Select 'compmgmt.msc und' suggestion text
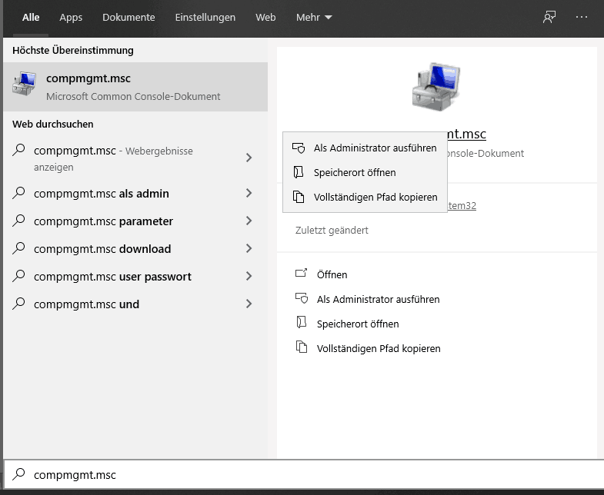 click(86, 304)
